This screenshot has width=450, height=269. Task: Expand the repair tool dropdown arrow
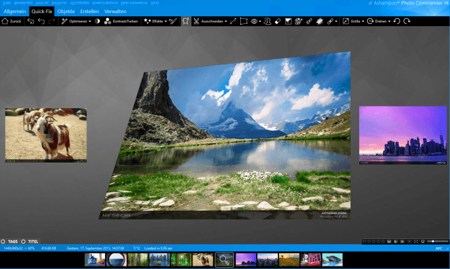(336, 21)
